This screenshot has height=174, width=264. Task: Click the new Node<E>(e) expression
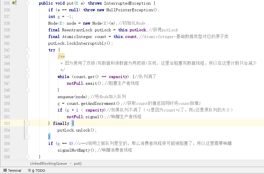point(99,23)
